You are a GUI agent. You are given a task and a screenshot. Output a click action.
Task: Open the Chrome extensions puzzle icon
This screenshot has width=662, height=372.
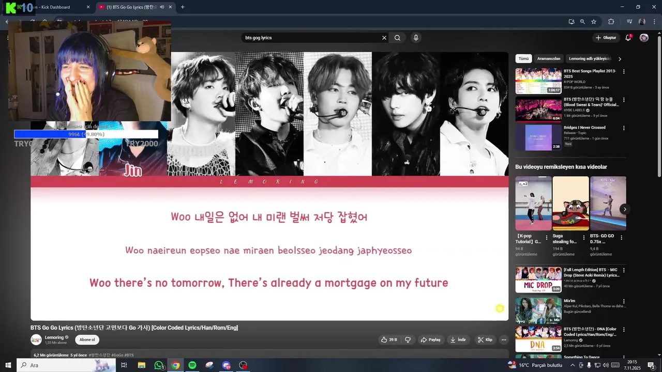pos(611,22)
